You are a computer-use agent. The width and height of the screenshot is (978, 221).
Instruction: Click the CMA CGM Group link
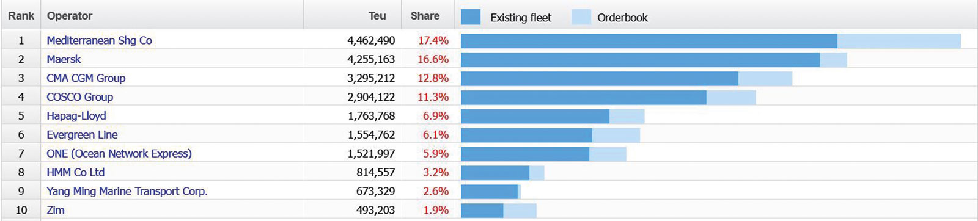click(x=86, y=78)
